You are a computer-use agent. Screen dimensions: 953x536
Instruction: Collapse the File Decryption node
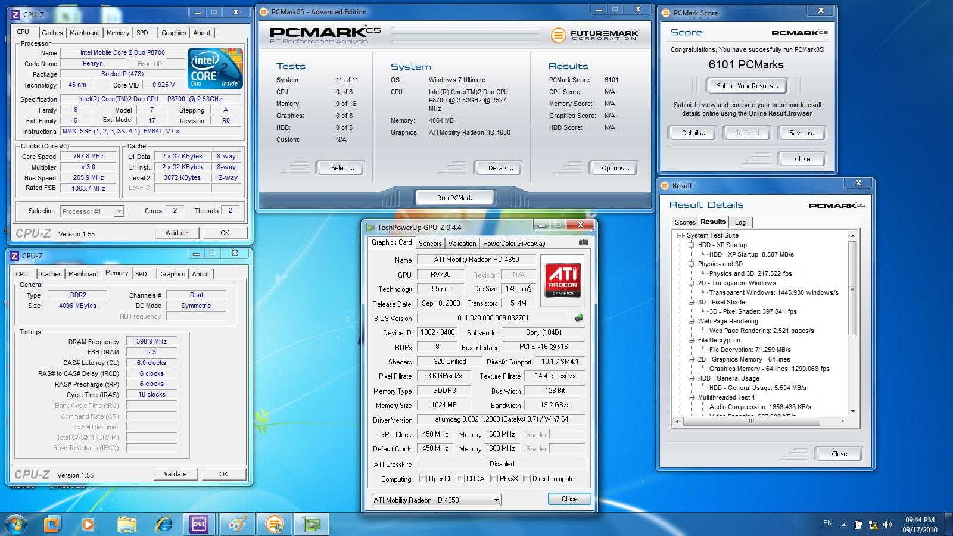[691, 340]
